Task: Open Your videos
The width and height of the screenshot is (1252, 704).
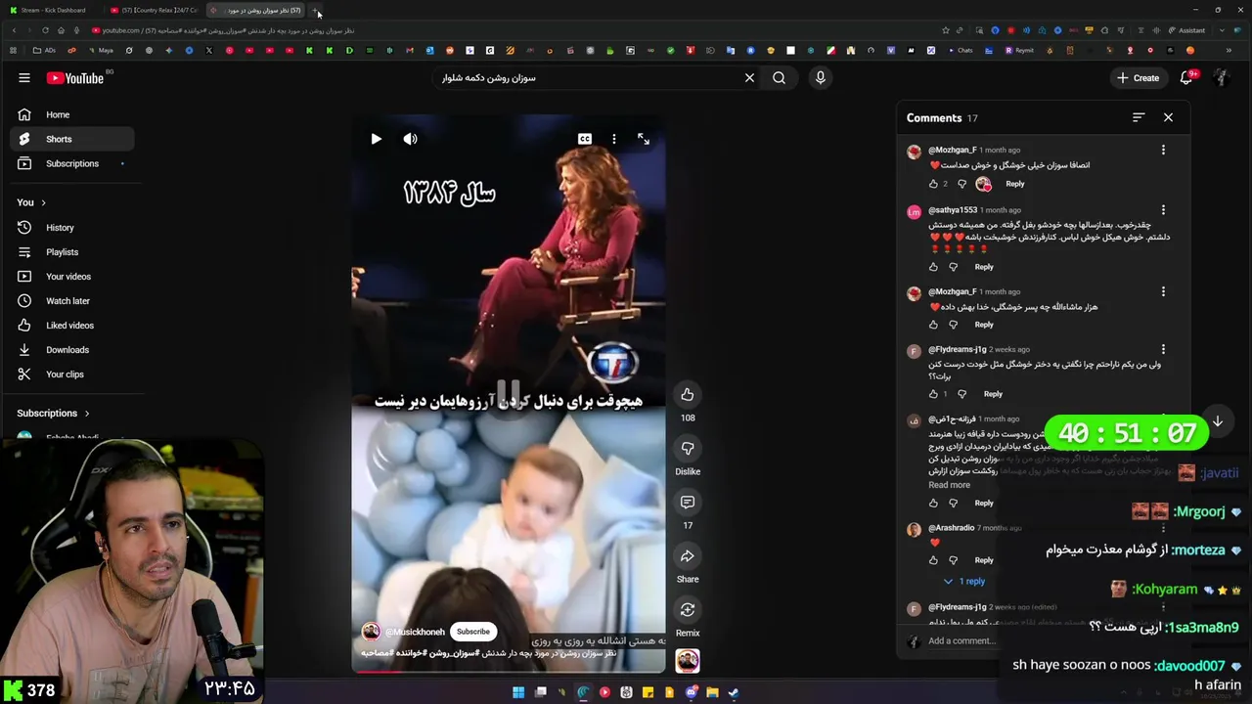Action: (x=71, y=277)
